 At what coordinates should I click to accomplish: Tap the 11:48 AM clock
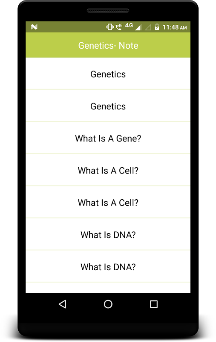175,27
